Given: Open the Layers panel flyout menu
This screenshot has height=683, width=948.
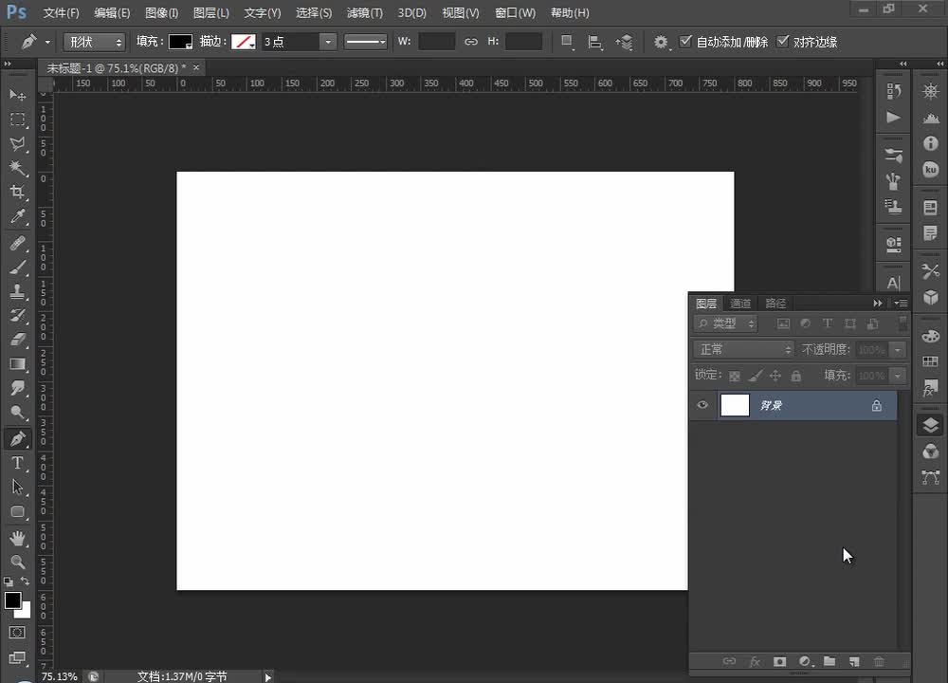Looking at the screenshot, I should (901, 304).
